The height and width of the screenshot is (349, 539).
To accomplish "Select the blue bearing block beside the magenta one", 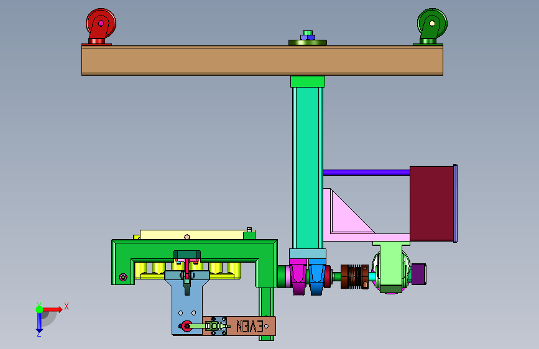I will 317,277.
